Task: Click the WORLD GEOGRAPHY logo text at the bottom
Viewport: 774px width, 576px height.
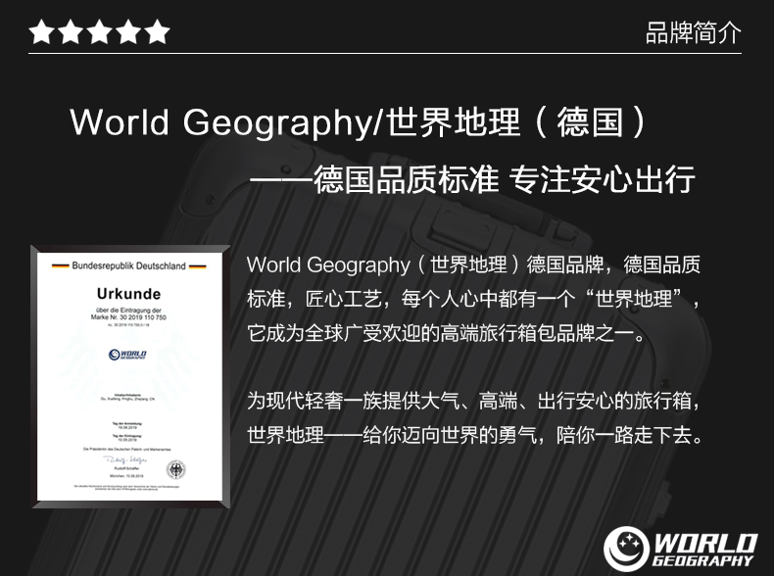Action: 703,550
